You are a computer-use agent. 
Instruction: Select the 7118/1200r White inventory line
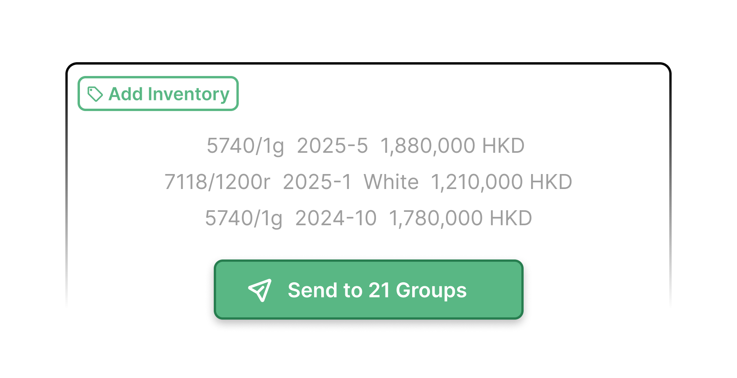(x=368, y=182)
